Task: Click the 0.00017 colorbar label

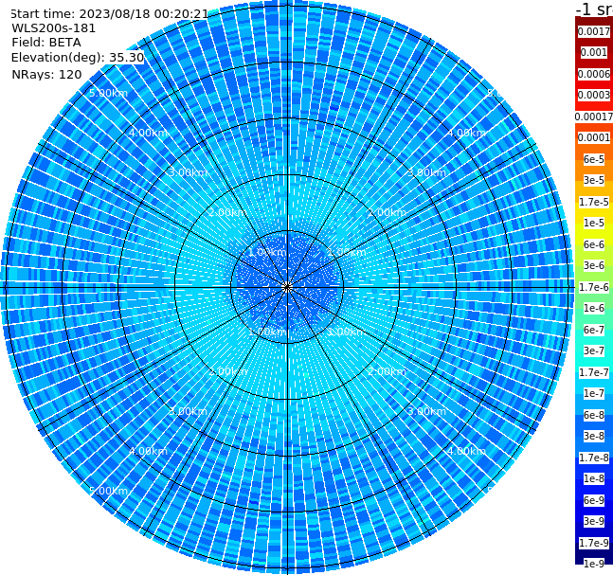Action: click(594, 117)
